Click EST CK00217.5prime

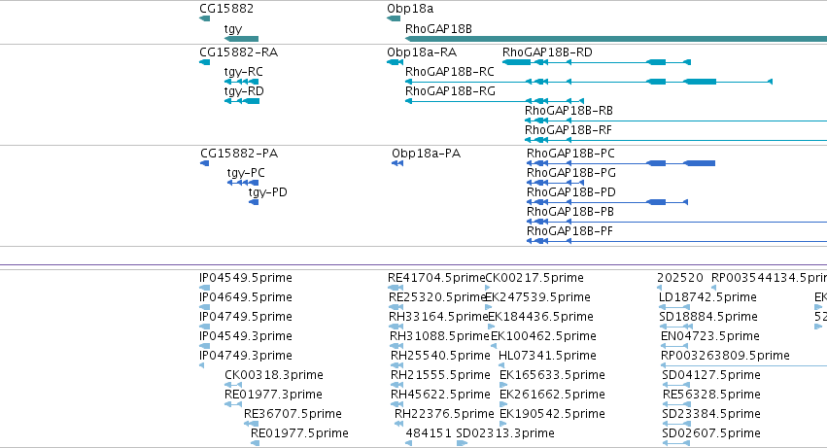[534, 278]
